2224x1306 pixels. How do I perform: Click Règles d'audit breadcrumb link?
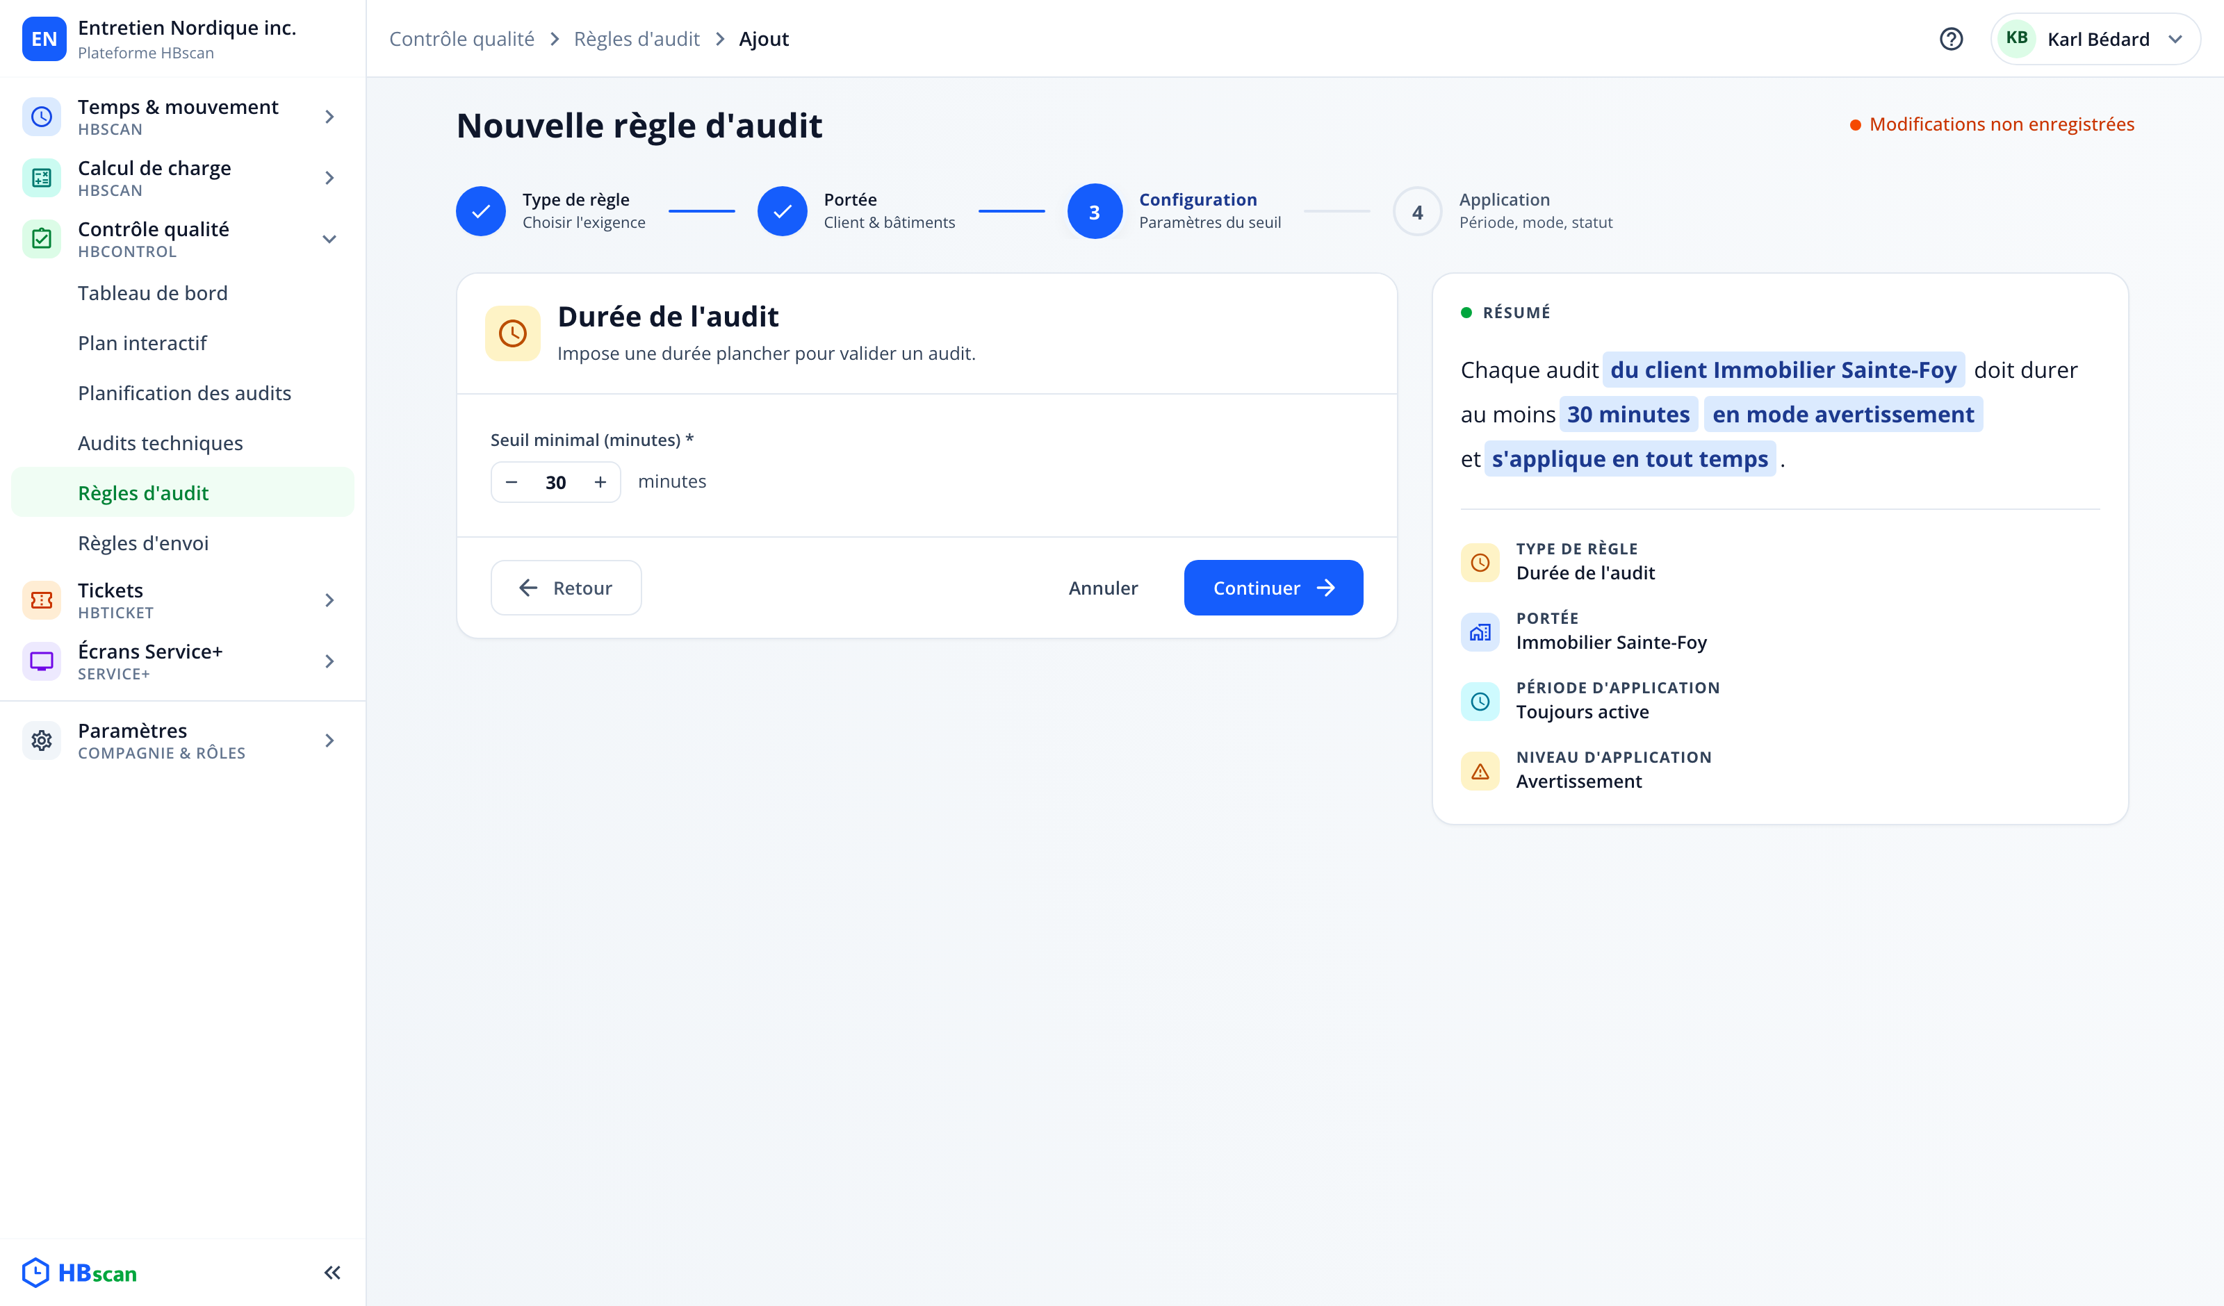[x=637, y=39]
